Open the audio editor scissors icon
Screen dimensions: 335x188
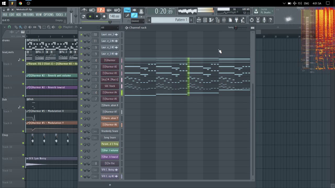click(258, 20)
